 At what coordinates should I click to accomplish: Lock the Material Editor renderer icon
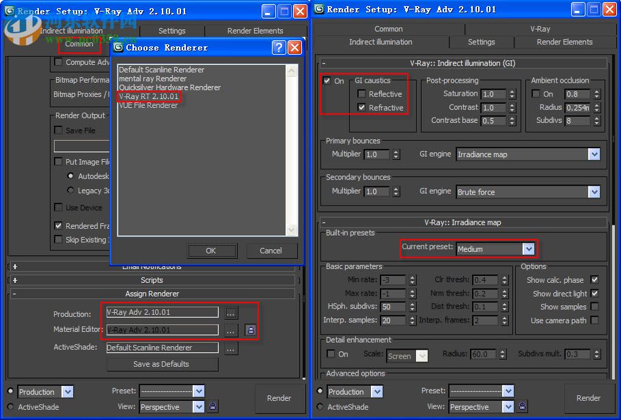pos(251,330)
